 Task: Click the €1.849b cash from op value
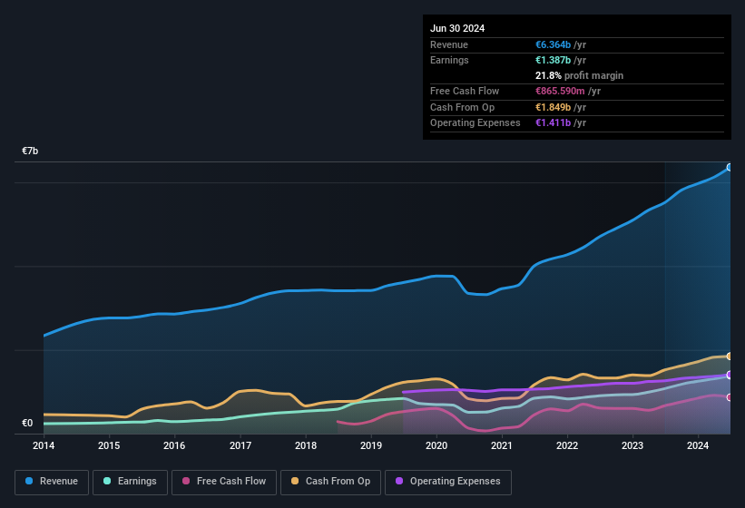pos(553,107)
